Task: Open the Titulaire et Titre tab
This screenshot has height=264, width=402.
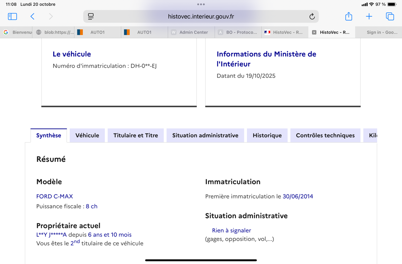Action: click(135, 135)
